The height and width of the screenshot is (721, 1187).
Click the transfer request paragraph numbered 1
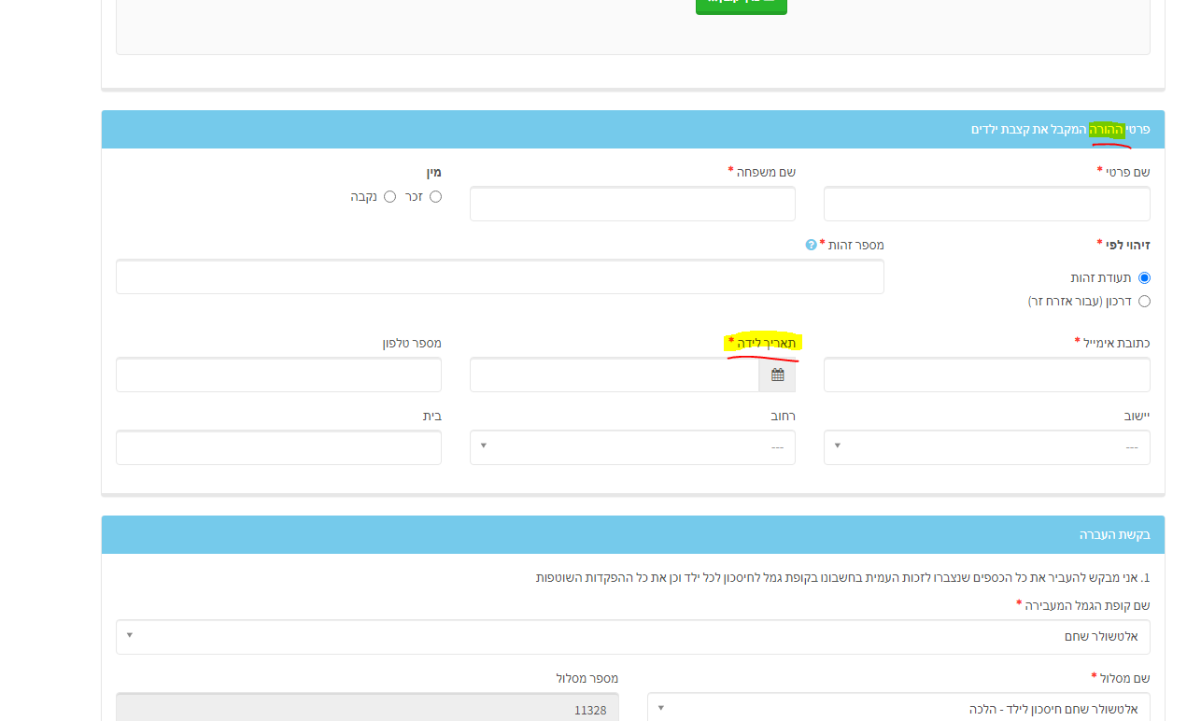tap(843, 577)
